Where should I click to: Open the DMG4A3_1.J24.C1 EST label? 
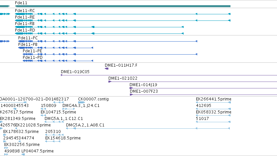81,106
